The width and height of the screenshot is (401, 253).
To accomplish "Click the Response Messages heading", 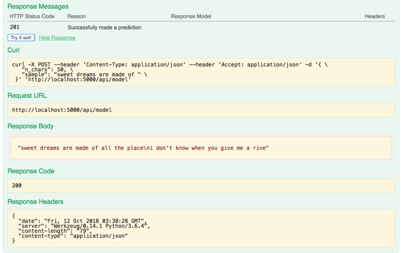I will tap(38, 6).
